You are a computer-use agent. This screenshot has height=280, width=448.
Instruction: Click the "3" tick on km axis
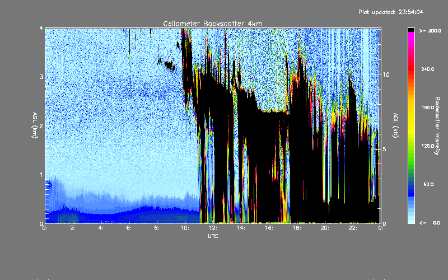click(x=41, y=77)
